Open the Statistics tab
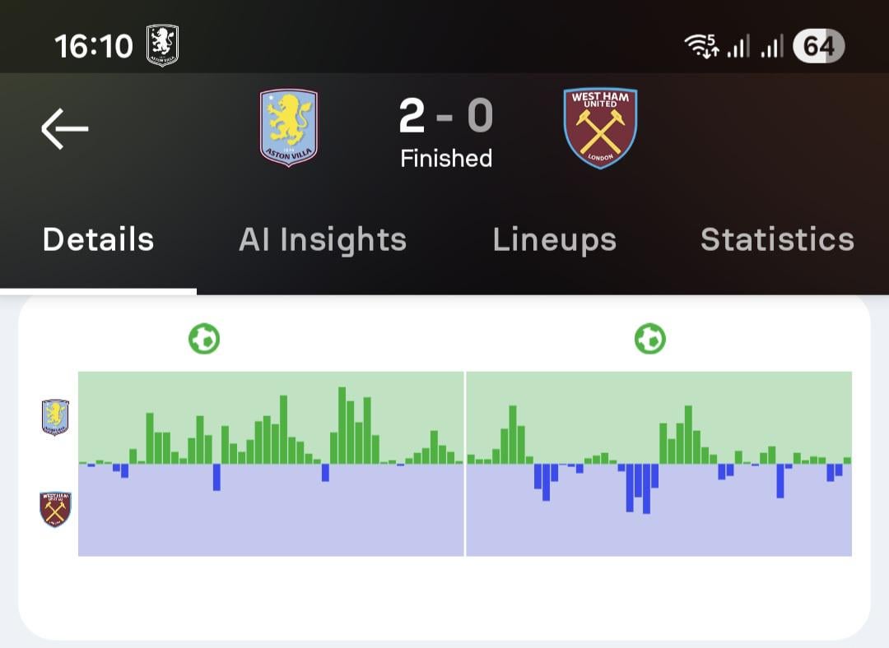The image size is (889, 648). 777,239
